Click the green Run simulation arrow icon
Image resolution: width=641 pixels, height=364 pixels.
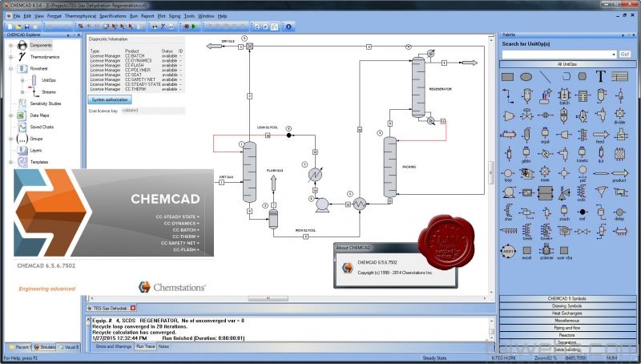coord(193,26)
